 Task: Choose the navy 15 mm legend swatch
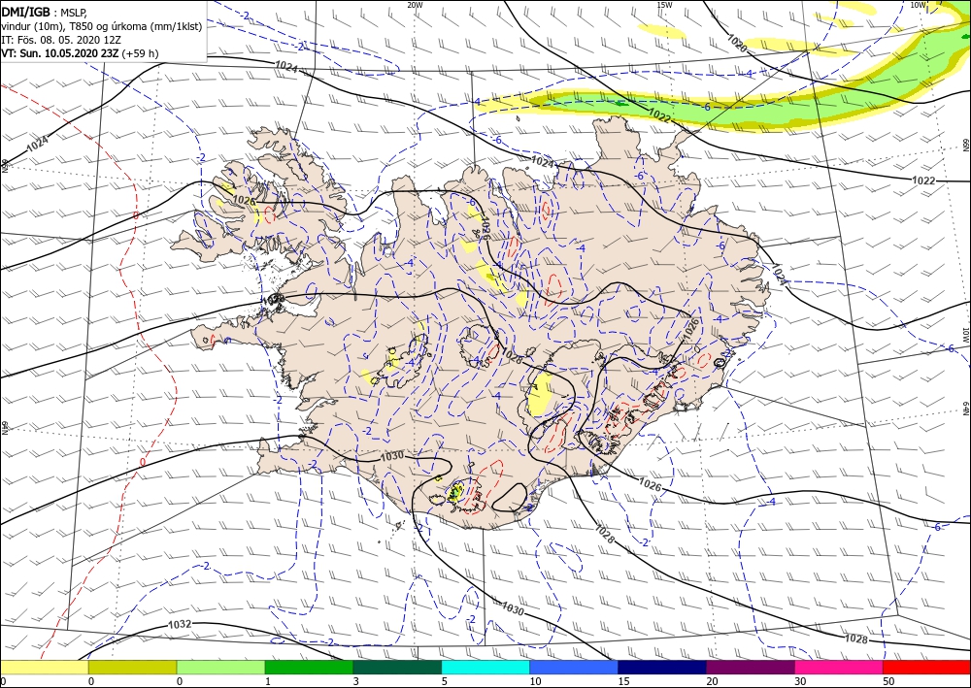(662, 668)
